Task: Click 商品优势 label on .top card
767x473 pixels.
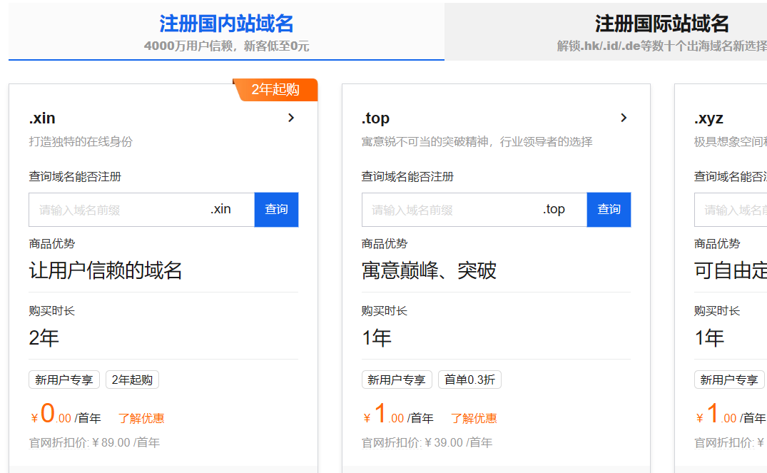Action: coord(385,243)
